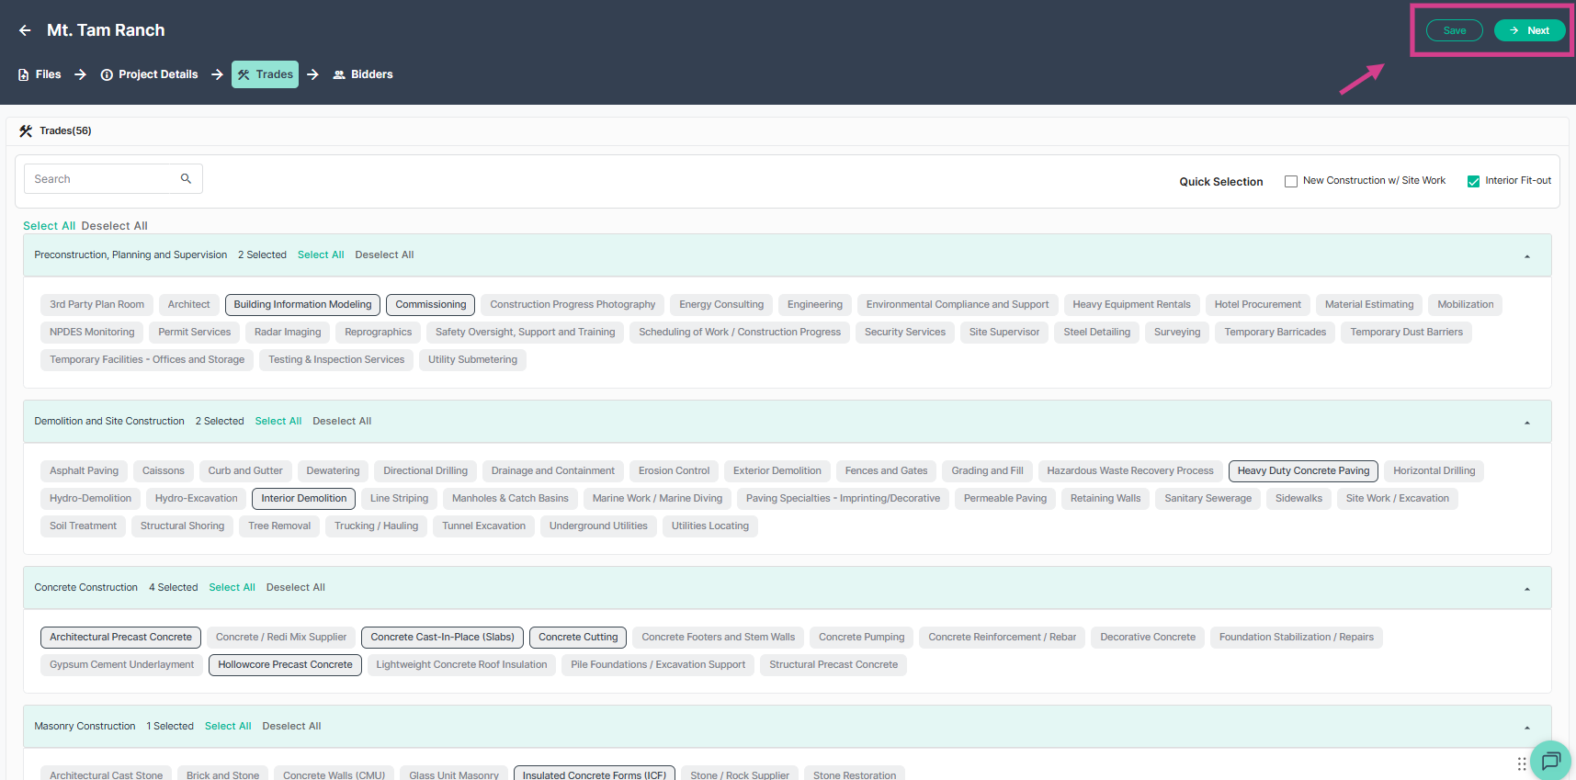Image resolution: width=1576 pixels, height=780 pixels.
Task: Toggle the Commissioning trade chip
Action: coord(431,304)
